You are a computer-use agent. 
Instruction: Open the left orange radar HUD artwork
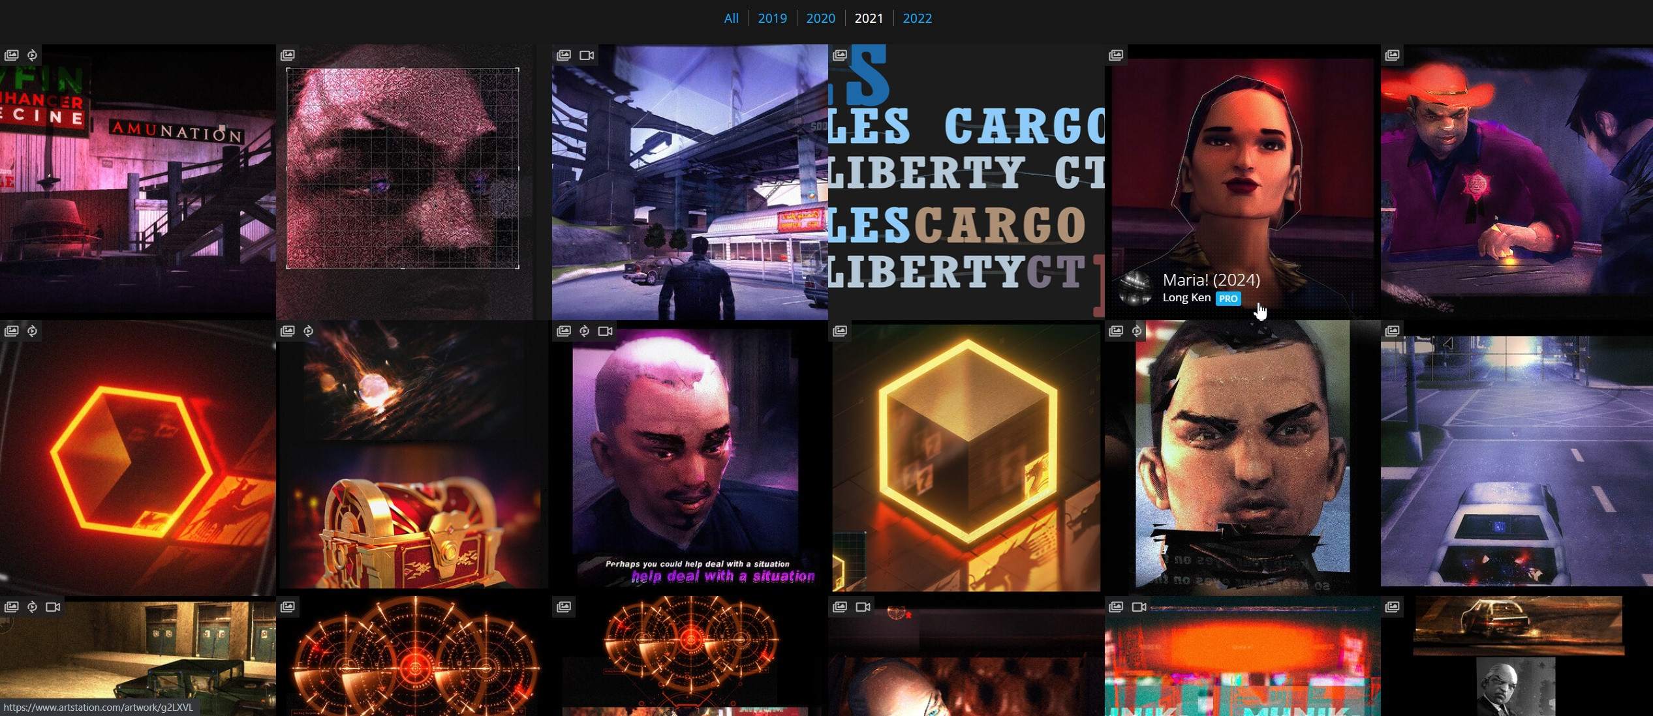[x=414, y=656]
